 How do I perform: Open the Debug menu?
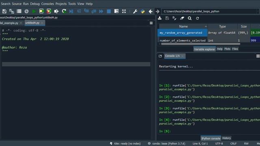(35, 4)
